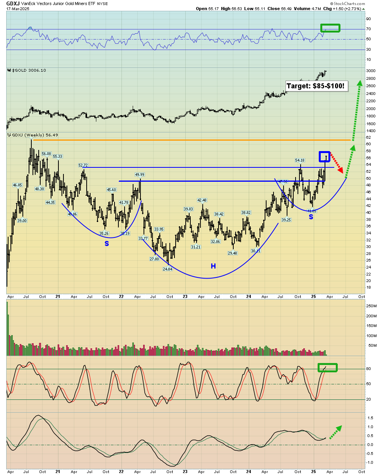
Task: Select the 'Open 55.17' value
Action: [x=208, y=8]
